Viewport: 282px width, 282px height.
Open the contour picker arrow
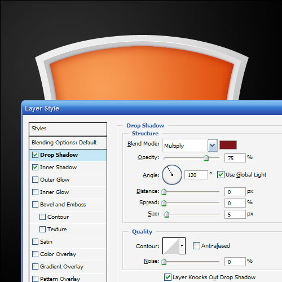182,246
